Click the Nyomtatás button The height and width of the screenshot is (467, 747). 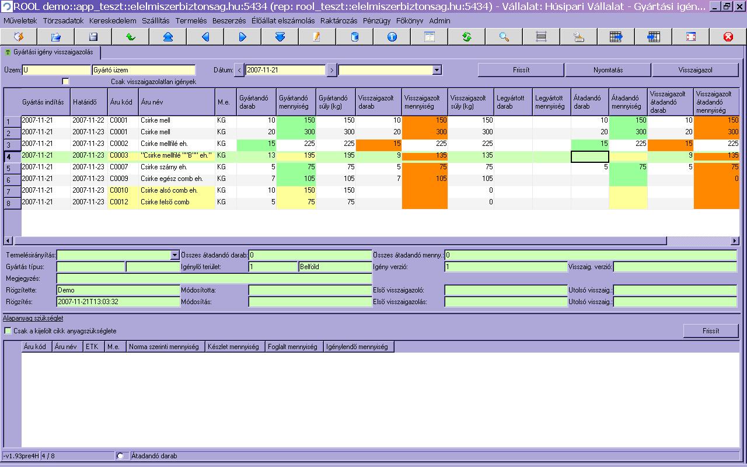(x=608, y=70)
